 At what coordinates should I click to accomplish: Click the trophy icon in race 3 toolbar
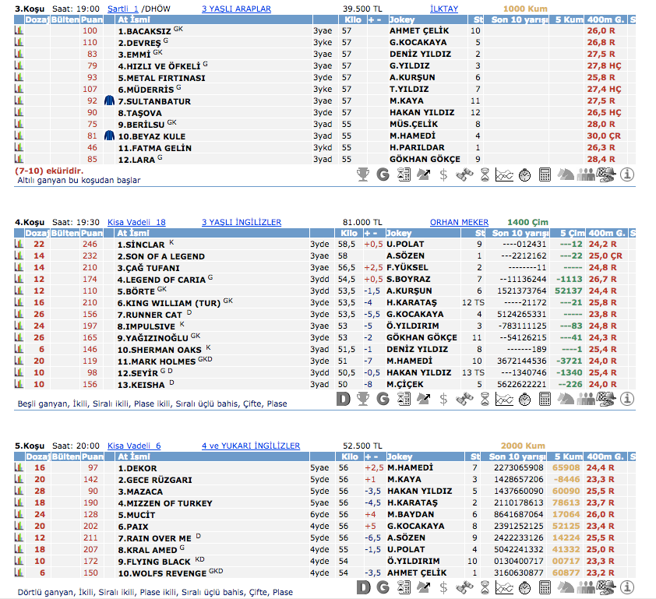[363, 174]
